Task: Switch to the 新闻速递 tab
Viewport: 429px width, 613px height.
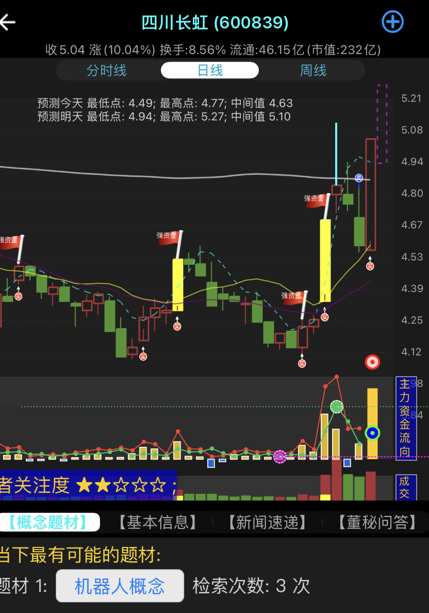Action: tap(268, 522)
